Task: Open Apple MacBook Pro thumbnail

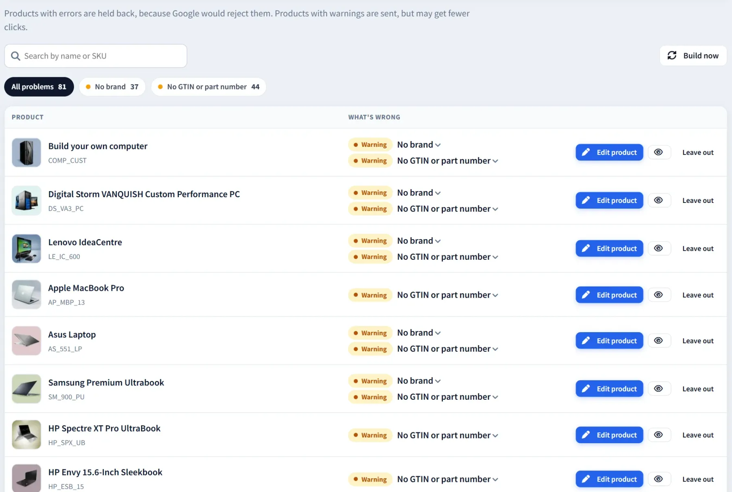Action: (26, 294)
